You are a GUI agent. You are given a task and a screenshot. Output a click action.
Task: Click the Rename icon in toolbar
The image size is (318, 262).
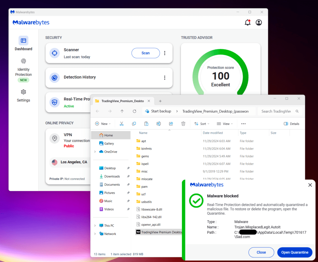159,124
